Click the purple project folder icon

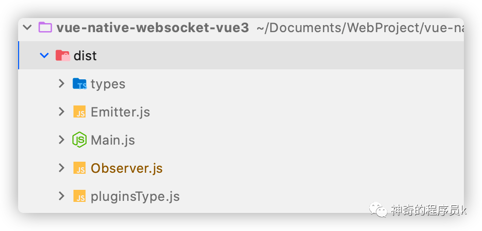pyautogui.click(x=45, y=28)
